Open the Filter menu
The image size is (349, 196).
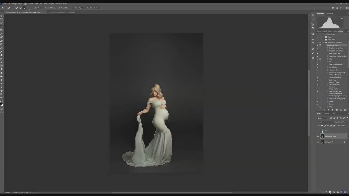click(x=36, y=4)
